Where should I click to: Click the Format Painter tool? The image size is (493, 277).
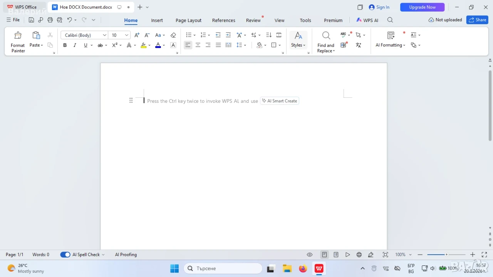(18, 42)
